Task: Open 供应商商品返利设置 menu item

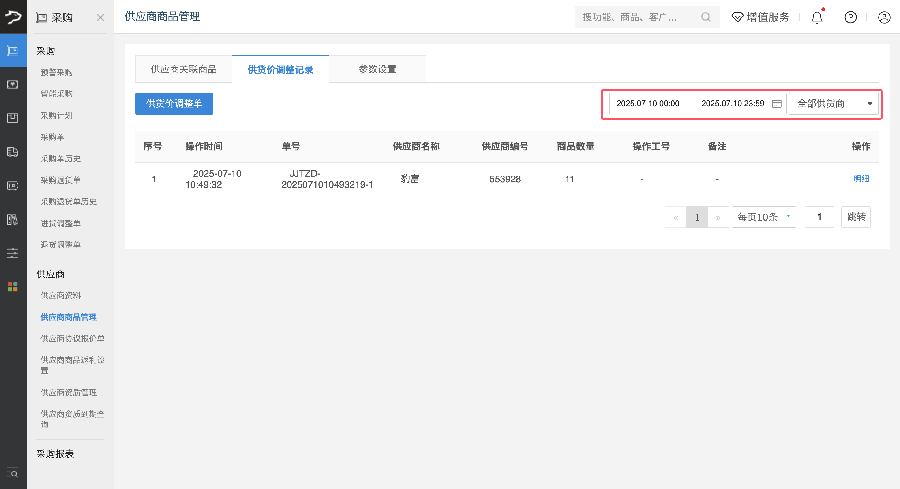Action: 73,365
